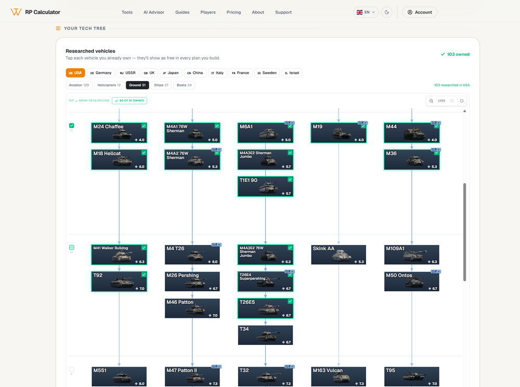Open the Players page

point(208,12)
